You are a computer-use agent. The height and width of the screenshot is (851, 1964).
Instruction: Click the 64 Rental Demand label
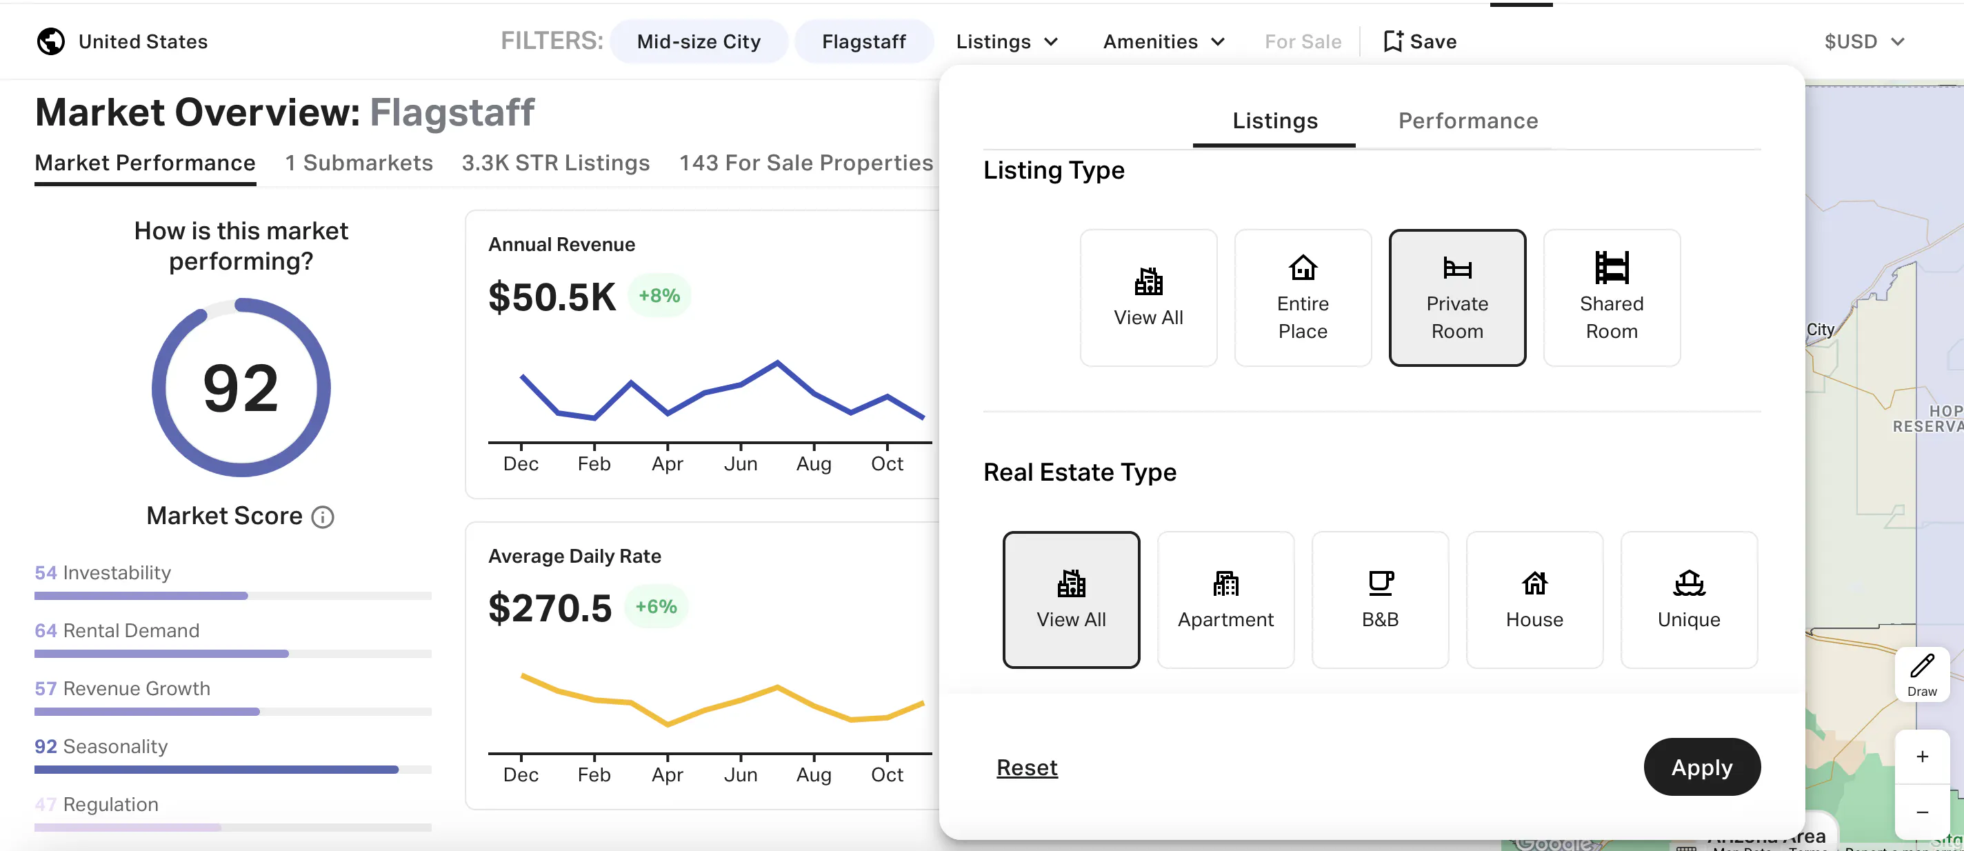point(117,630)
